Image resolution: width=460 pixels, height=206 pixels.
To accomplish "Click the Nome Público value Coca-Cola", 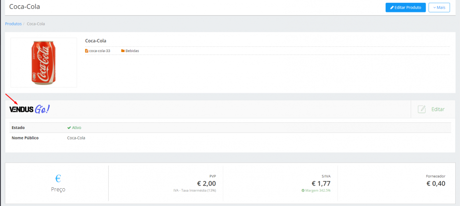I will click(76, 138).
